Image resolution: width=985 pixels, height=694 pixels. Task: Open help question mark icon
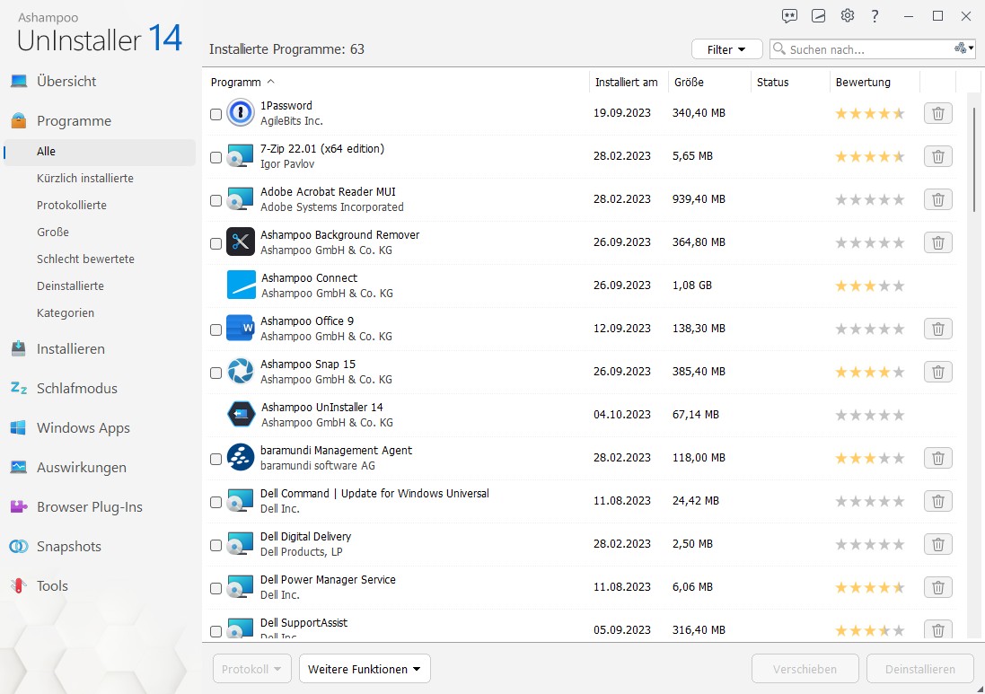(875, 16)
